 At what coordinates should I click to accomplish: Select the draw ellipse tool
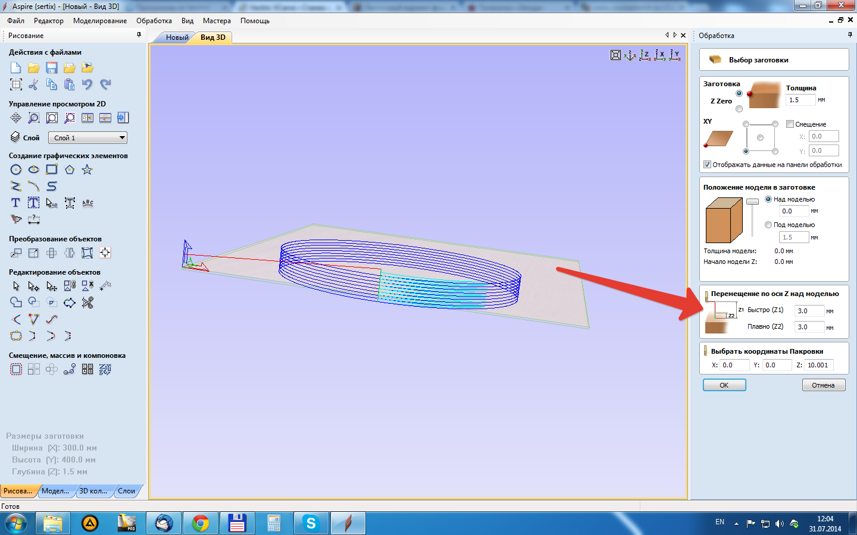tap(34, 170)
